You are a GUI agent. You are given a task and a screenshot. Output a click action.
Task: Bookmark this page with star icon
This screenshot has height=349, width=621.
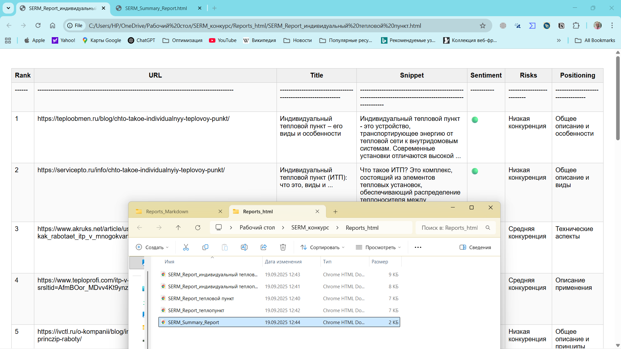pos(483,26)
